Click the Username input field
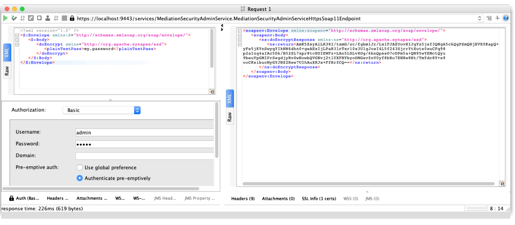This screenshot has height=225, width=515. (x=144, y=133)
